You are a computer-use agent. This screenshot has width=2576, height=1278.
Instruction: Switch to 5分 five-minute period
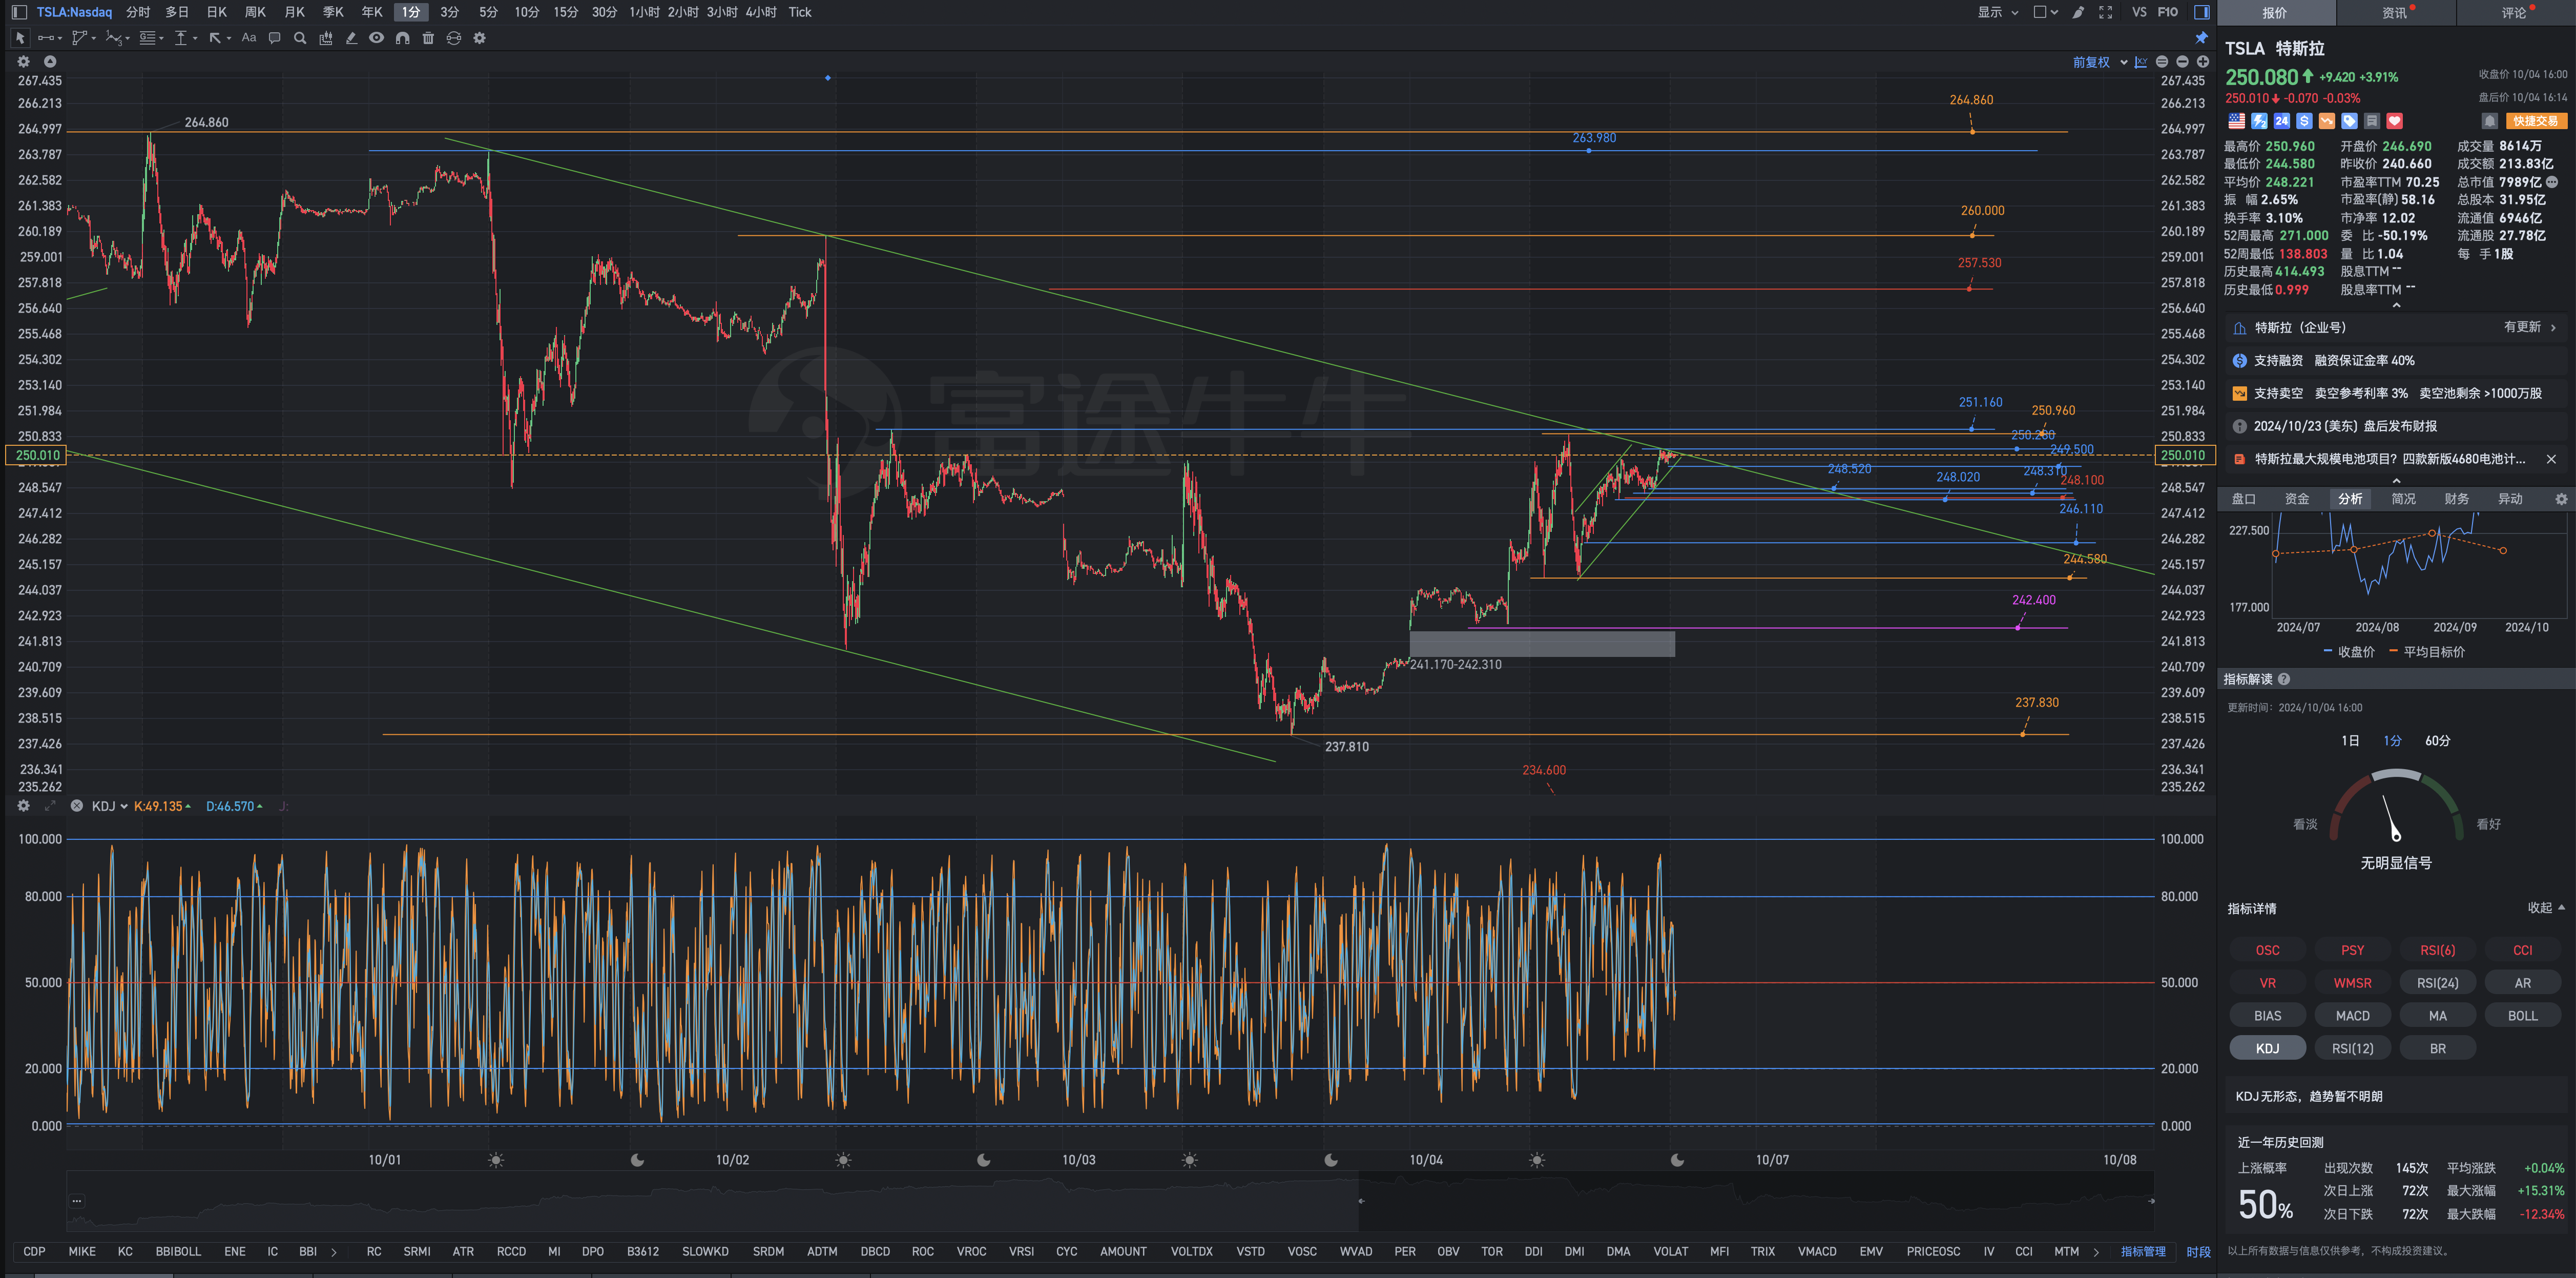pyautogui.click(x=488, y=12)
